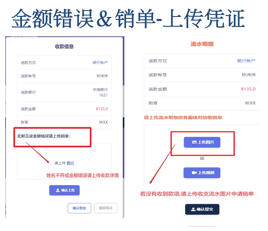Screen dimensions: 268x231
Task: Click the 收款信息 dialog title
Action: 64,46
